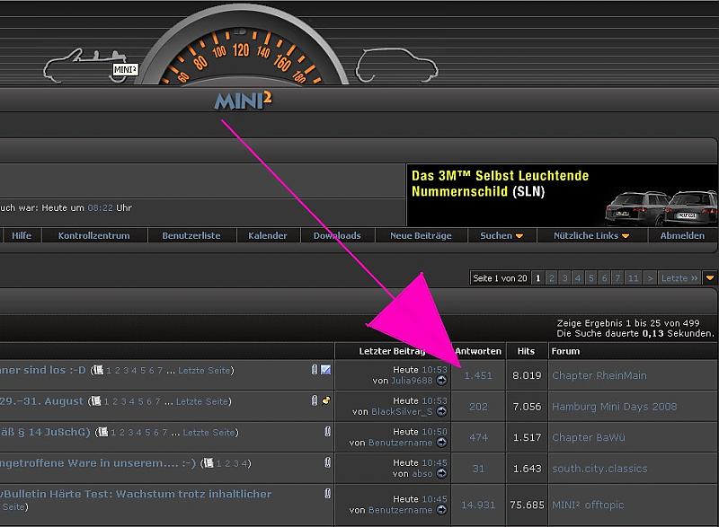Jump to last page via Letzte » button
This screenshot has width=719, height=527.
(680, 278)
